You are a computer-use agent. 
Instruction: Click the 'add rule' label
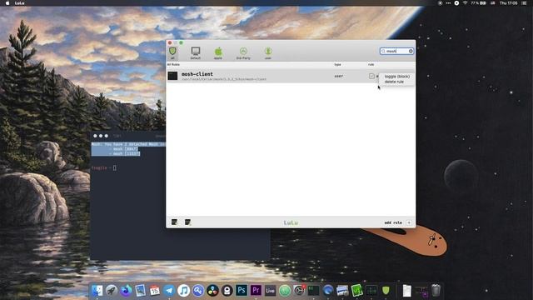point(393,222)
